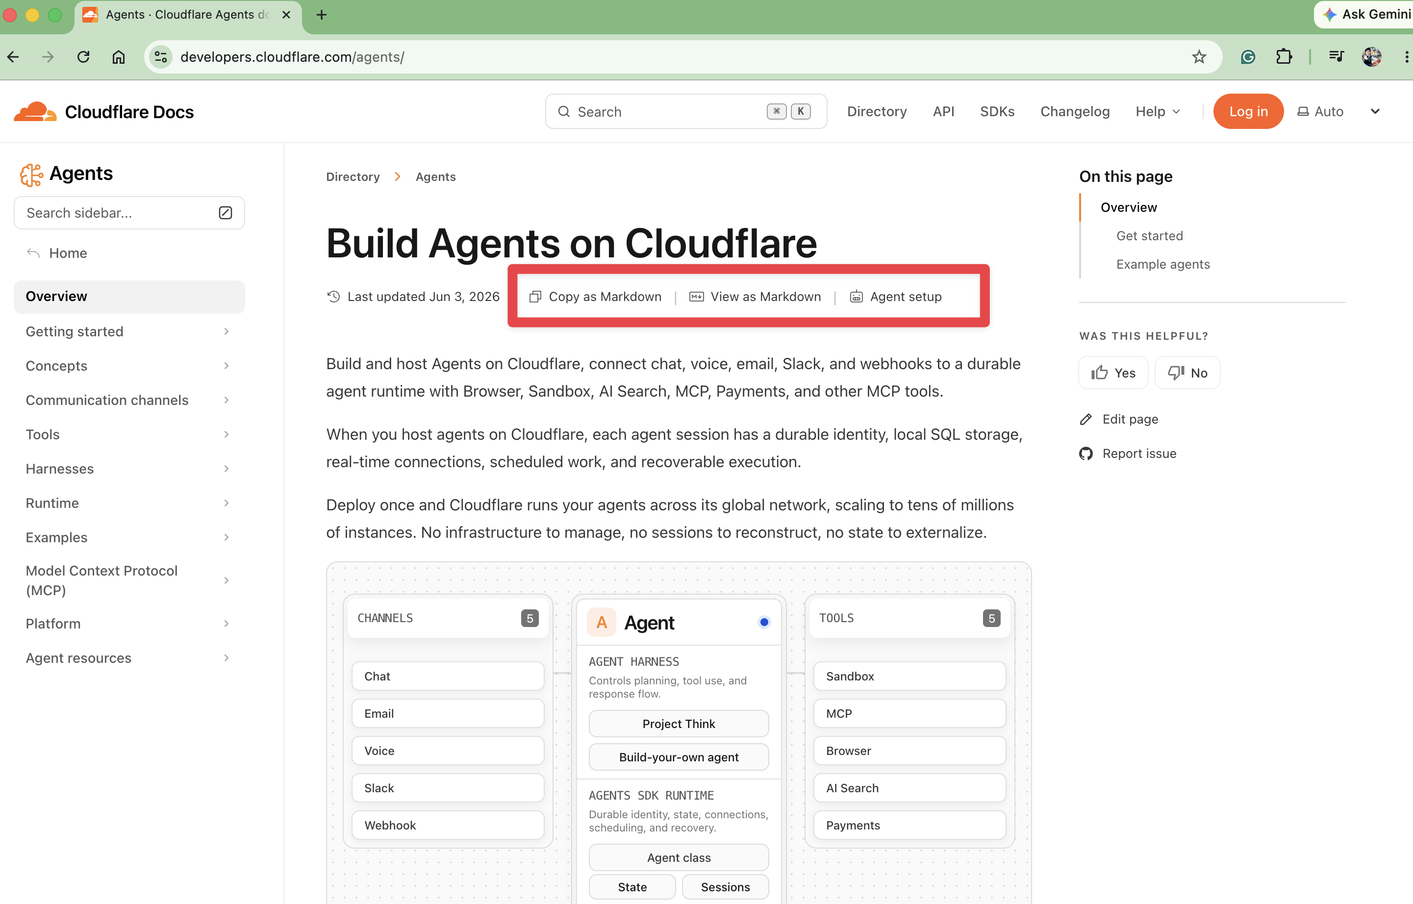Close the Cloudflare Agents browser tab
This screenshot has width=1413, height=904.
pyautogui.click(x=286, y=15)
